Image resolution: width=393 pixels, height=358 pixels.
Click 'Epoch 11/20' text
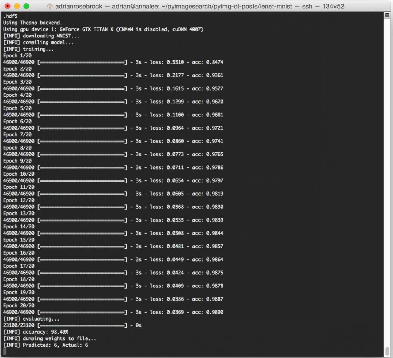click(19, 187)
